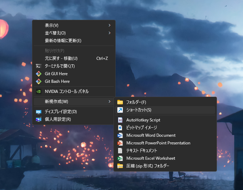Viewport: 243px width, 190px height.
Task: Click the zipped folder icon
Action: tap(120, 166)
